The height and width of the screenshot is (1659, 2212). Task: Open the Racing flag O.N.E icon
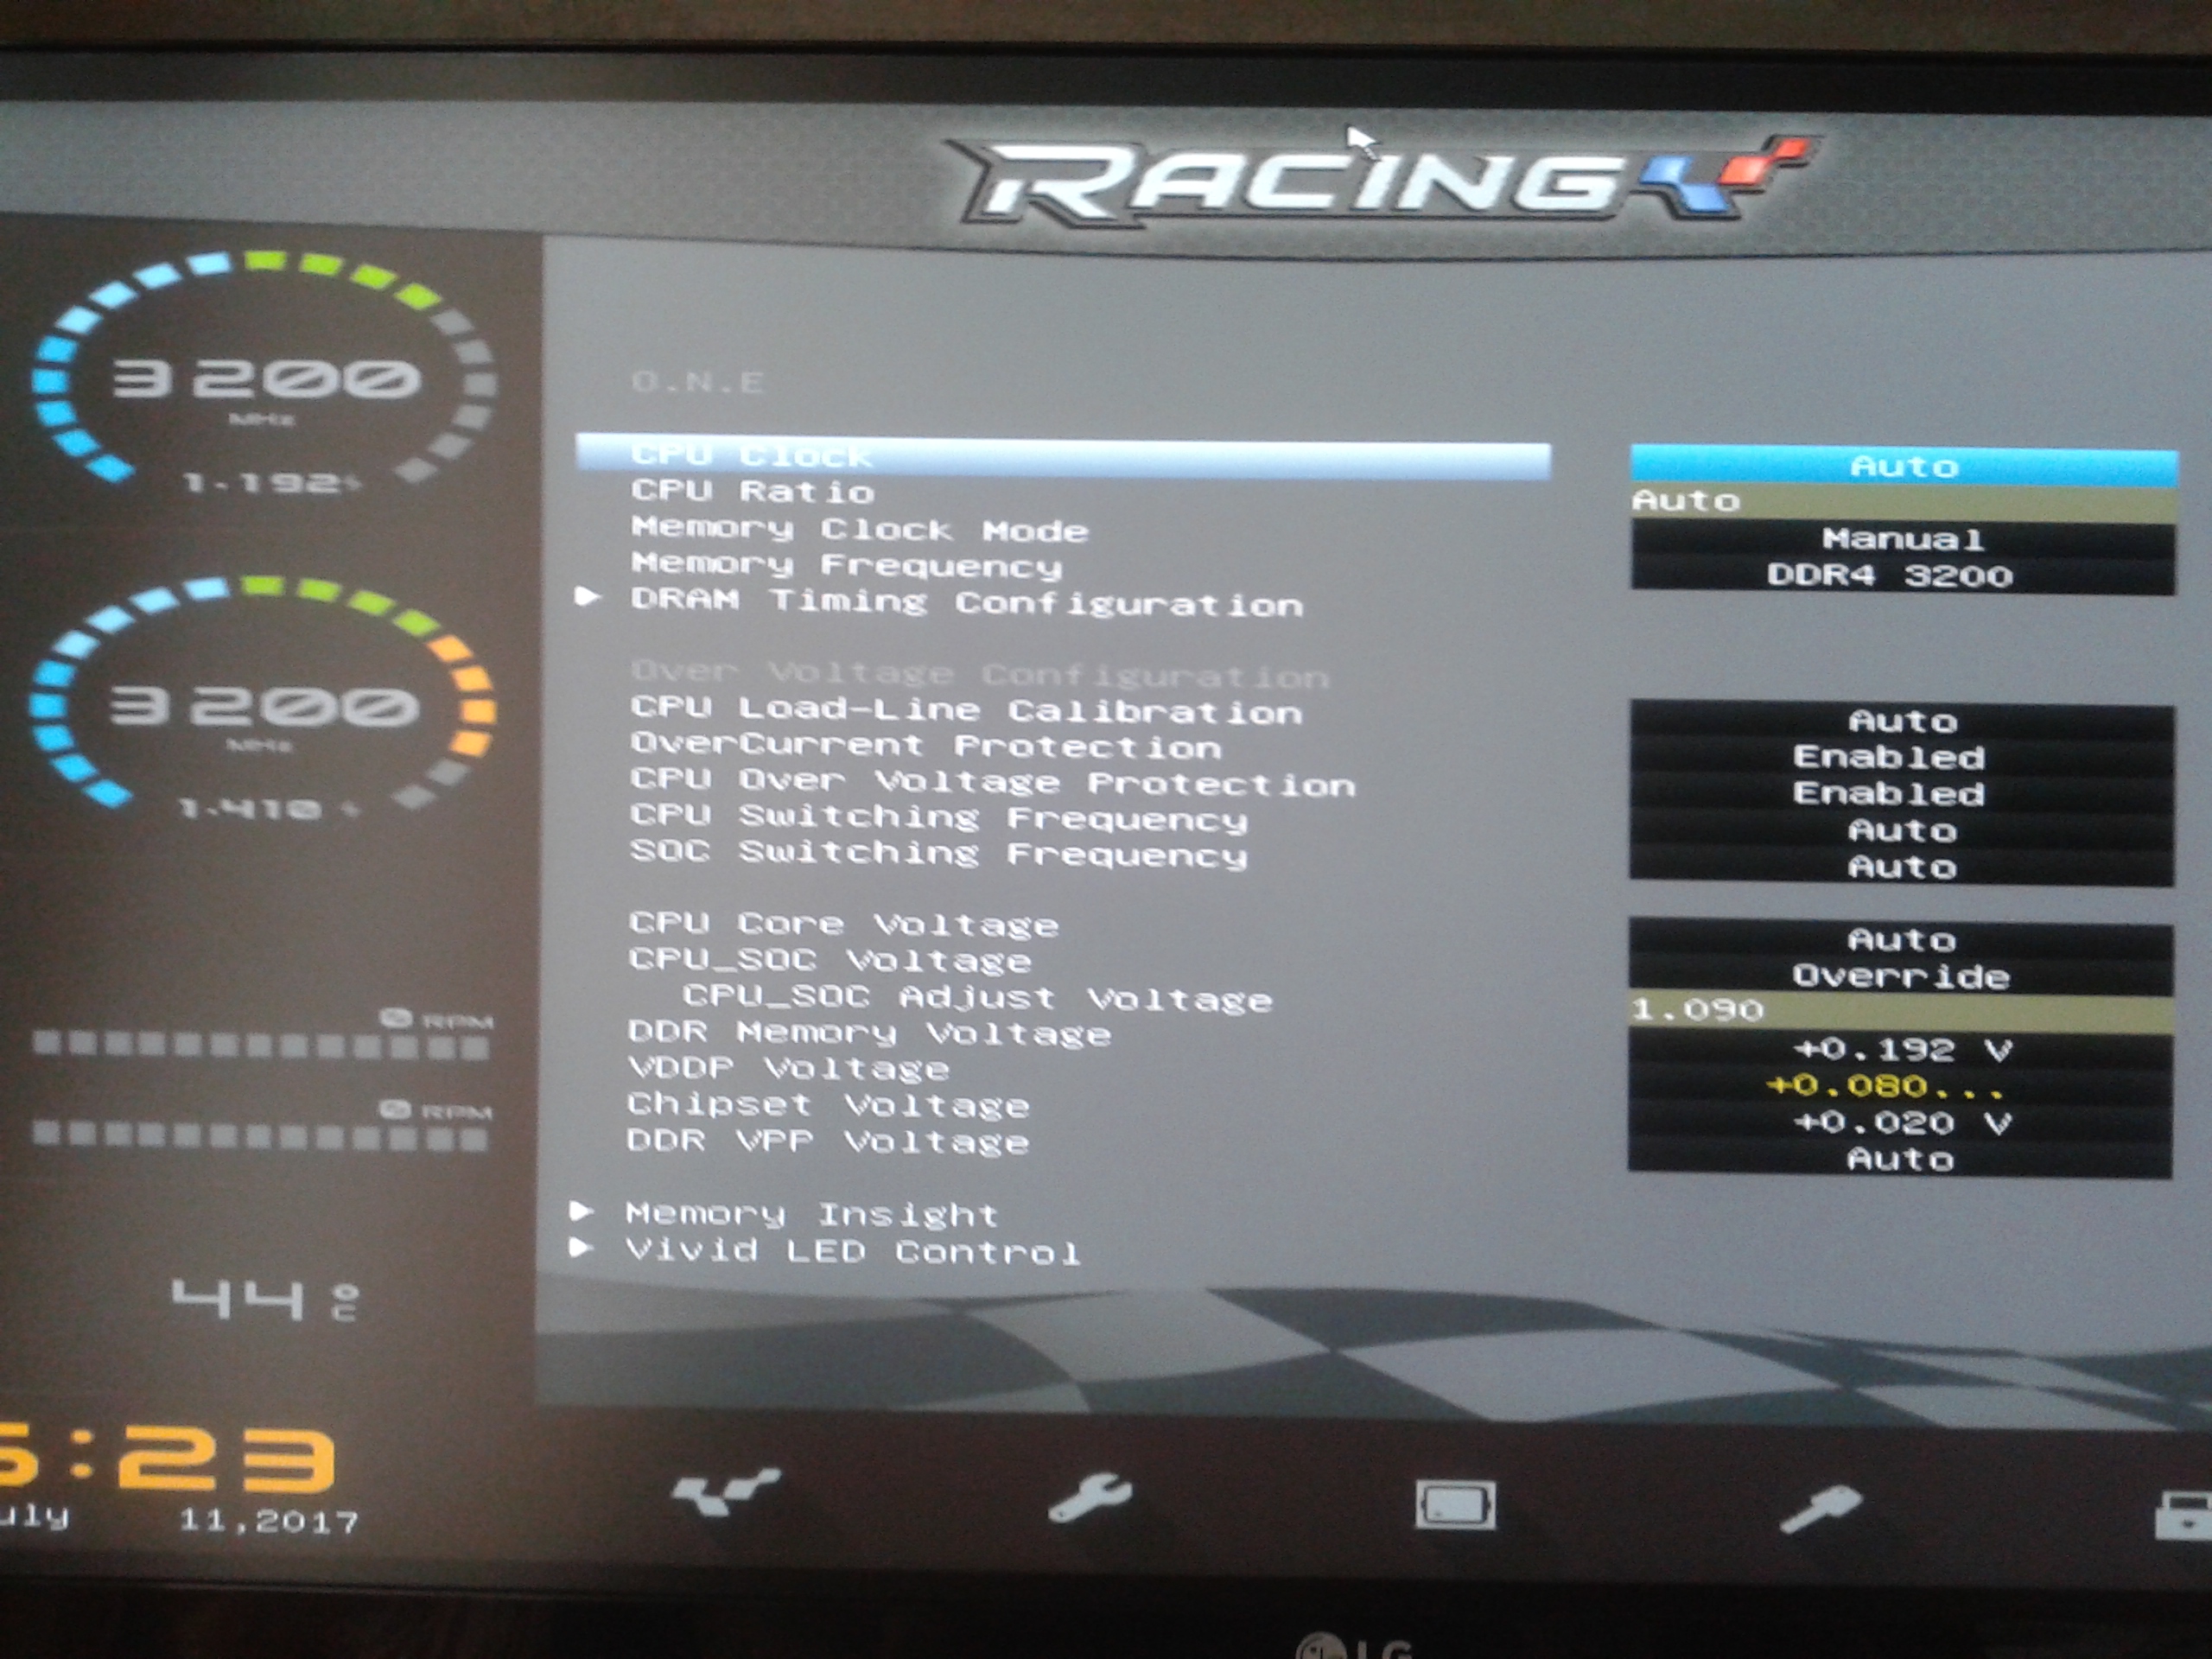pyautogui.click(x=724, y=1494)
